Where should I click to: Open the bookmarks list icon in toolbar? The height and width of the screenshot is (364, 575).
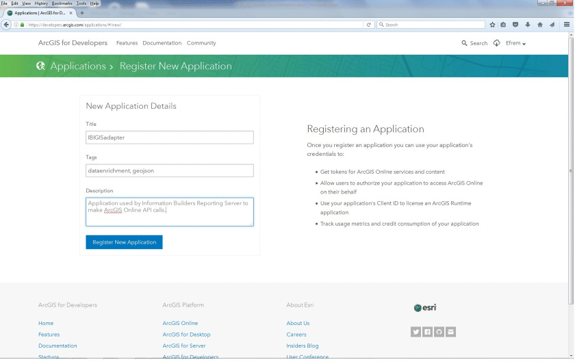click(x=503, y=25)
